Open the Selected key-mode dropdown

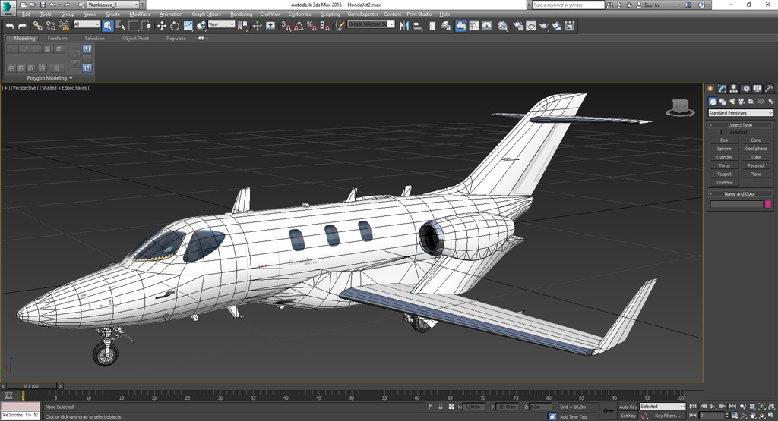[x=663, y=406]
